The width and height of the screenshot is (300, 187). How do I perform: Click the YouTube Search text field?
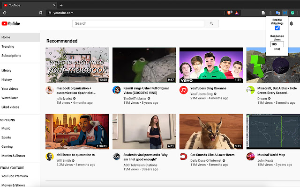pyautogui.click(x=138, y=23)
